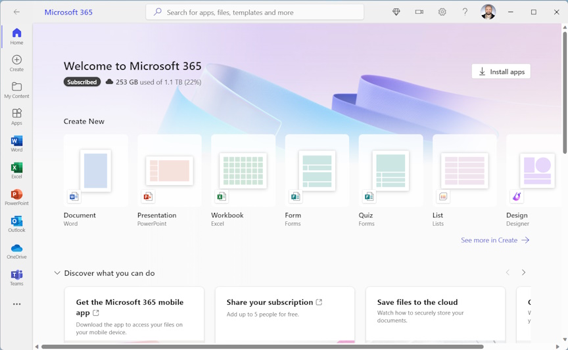Follow See more in Create link

point(495,240)
